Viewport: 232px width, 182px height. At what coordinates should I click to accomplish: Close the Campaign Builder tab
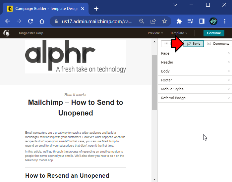(83, 9)
